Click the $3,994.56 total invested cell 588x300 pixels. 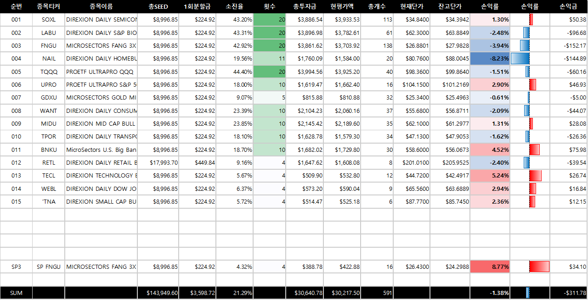(x=305, y=72)
